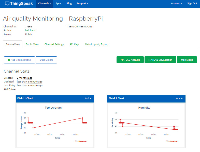Switch to the Channel Settings tab
Image resolution: width=200 pixels, height=152 pixels.
point(54,44)
